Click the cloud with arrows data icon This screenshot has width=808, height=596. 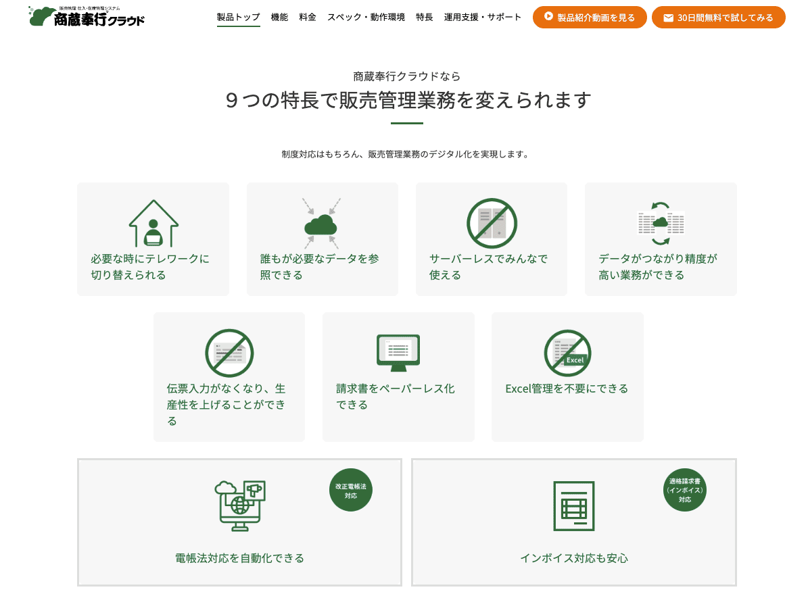coord(322,224)
